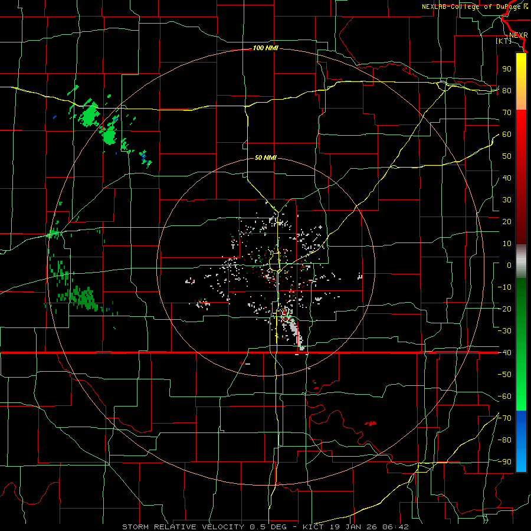The height and width of the screenshot is (531, 531).
Task: Click the -60 value on velocity scale
Action: tap(504, 396)
